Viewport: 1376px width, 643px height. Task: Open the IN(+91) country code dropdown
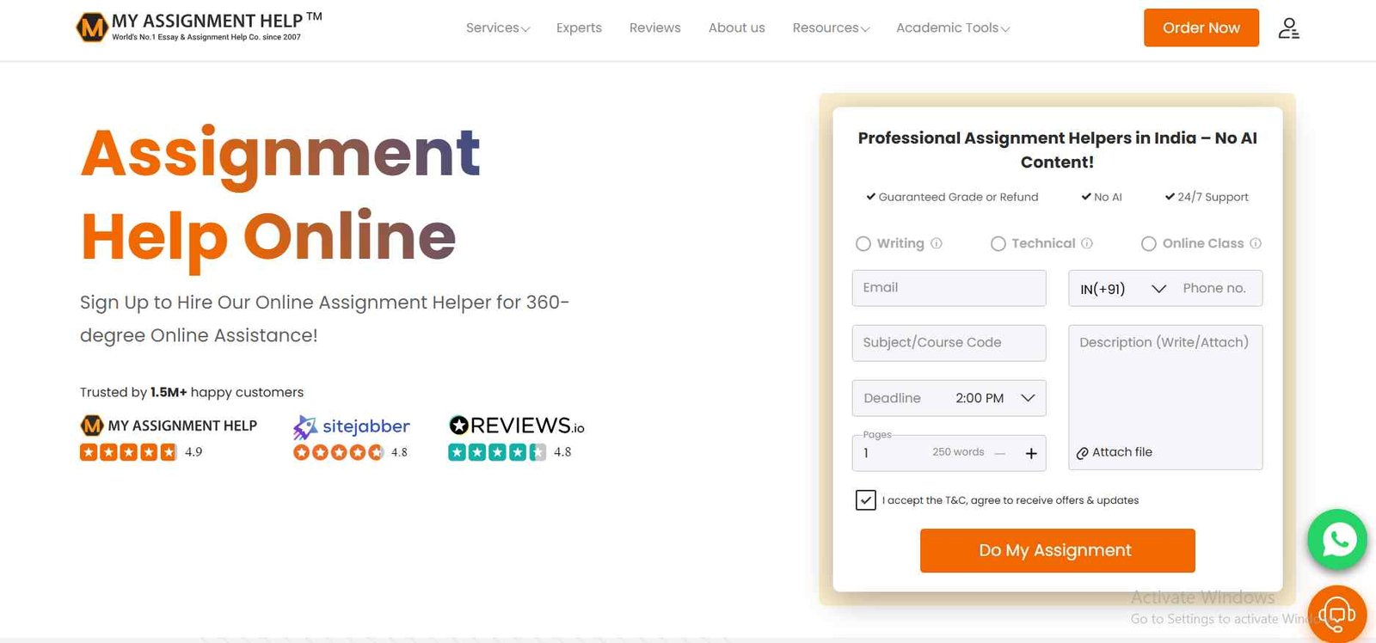click(x=1122, y=289)
